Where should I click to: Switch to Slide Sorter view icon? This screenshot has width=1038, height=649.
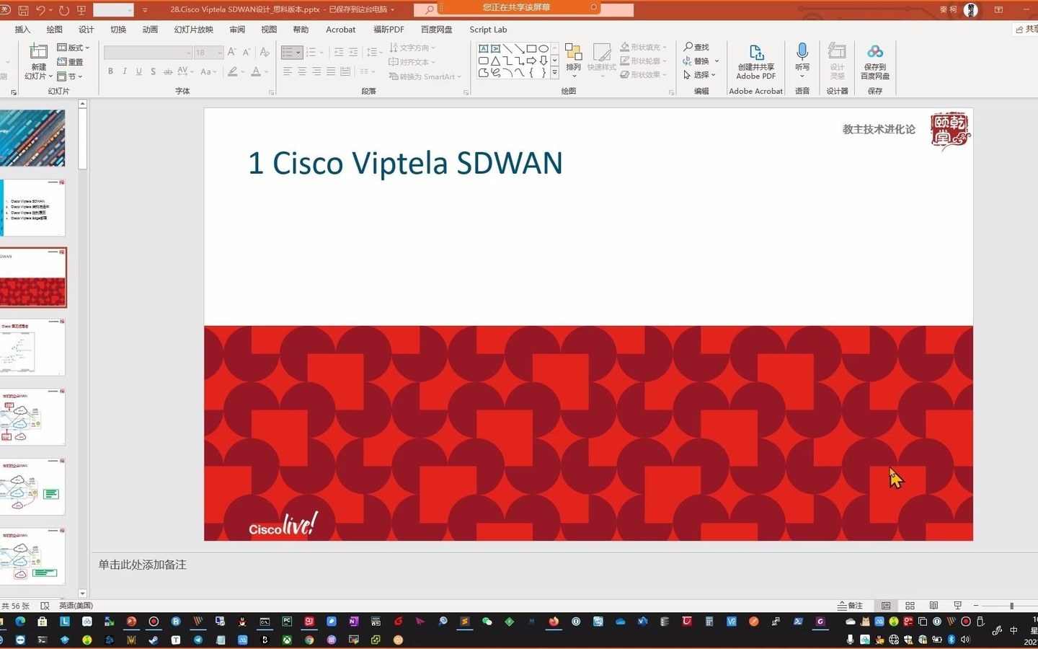tap(910, 606)
